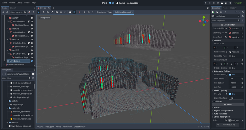Sort files in FileSystem panel
The width and height of the screenshot is (246, 130).
tap(33, 78)
